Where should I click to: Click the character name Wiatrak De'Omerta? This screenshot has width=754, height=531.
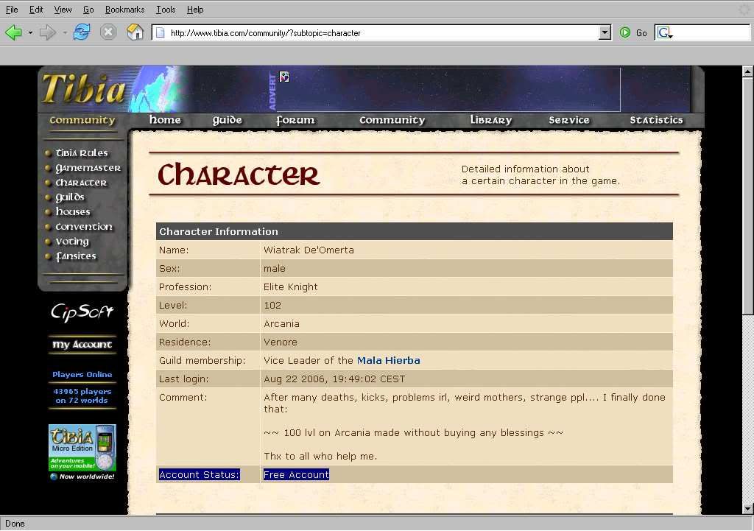309,250
